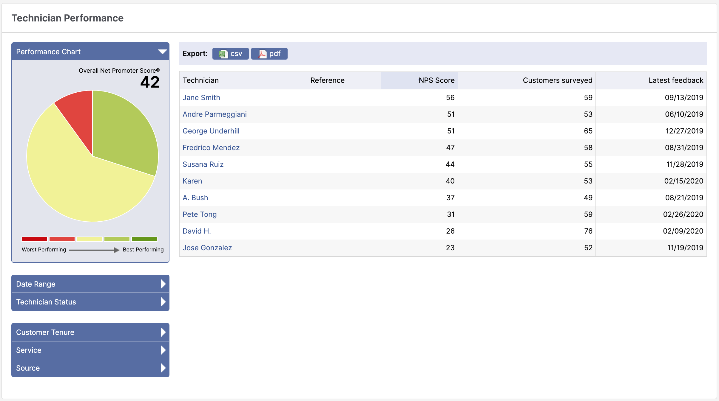Click the PDF icon on pdf button

coord(262,54)
